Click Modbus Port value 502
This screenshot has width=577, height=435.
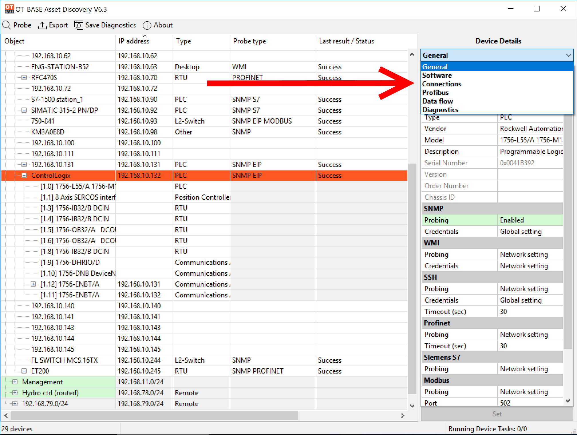530,402
